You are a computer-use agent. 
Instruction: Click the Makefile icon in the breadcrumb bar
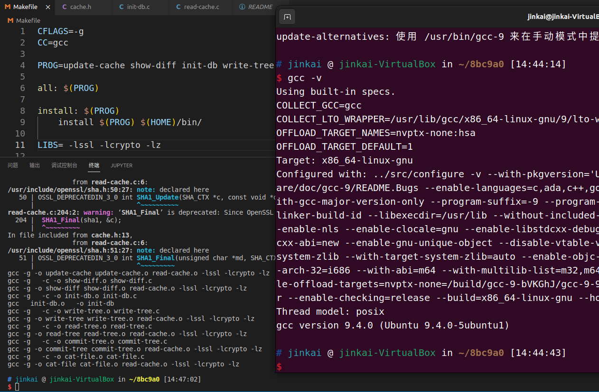(10, 20)
